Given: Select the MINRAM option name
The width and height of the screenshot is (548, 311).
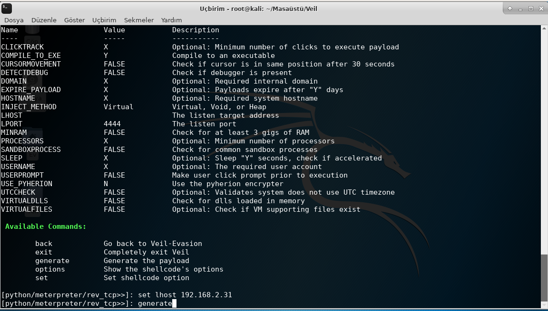Looking at the screenshot, I should [x=14, y=132].
